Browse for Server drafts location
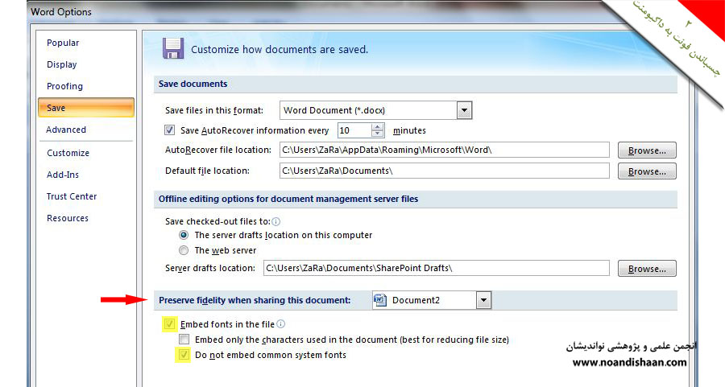 pos(647,269)
